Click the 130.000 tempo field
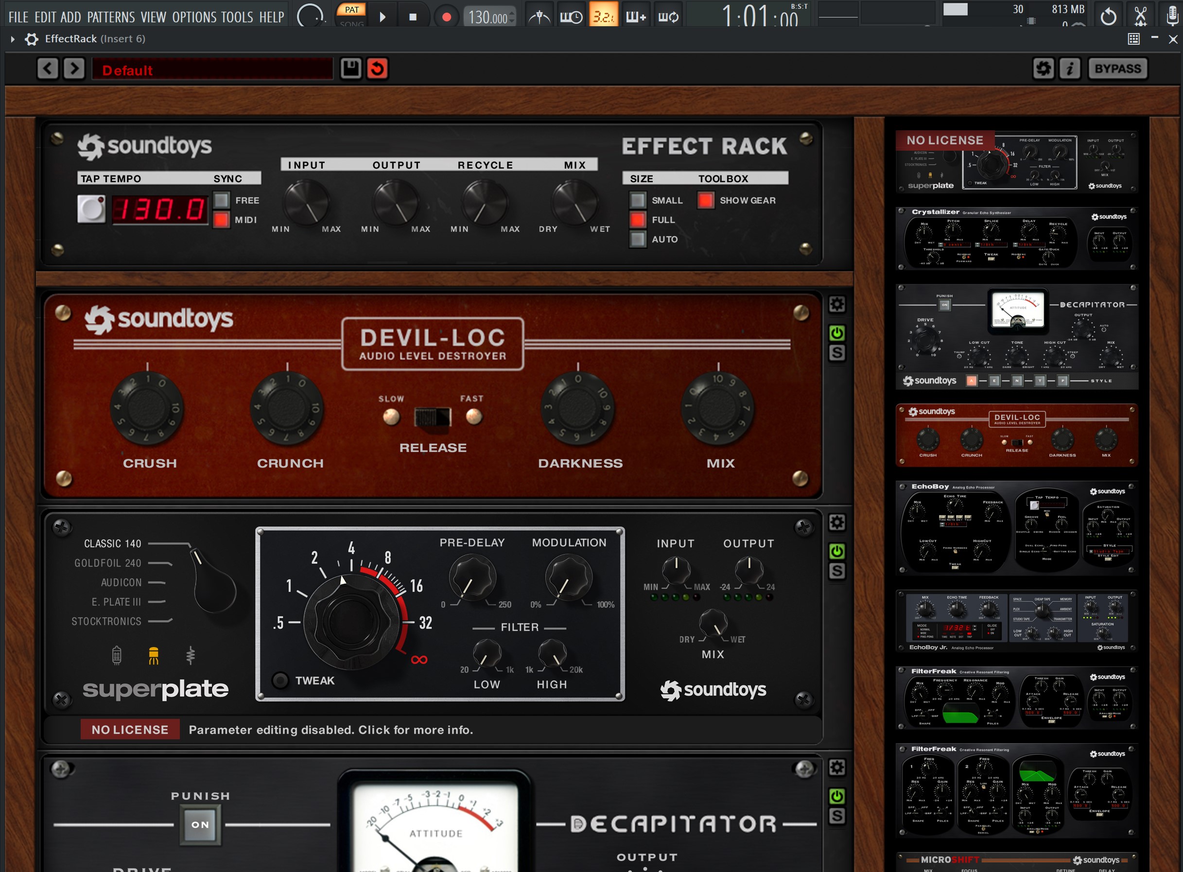The height and width of the screenshot is (872, 1183). pos(489,17)
